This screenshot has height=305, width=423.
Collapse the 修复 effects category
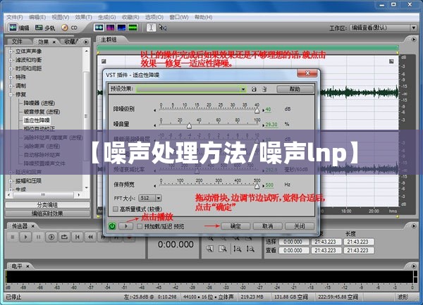[11, 94]
